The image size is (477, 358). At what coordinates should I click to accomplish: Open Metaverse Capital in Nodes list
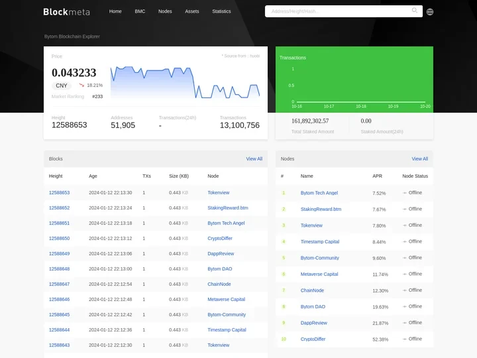[x=319, y=274]
